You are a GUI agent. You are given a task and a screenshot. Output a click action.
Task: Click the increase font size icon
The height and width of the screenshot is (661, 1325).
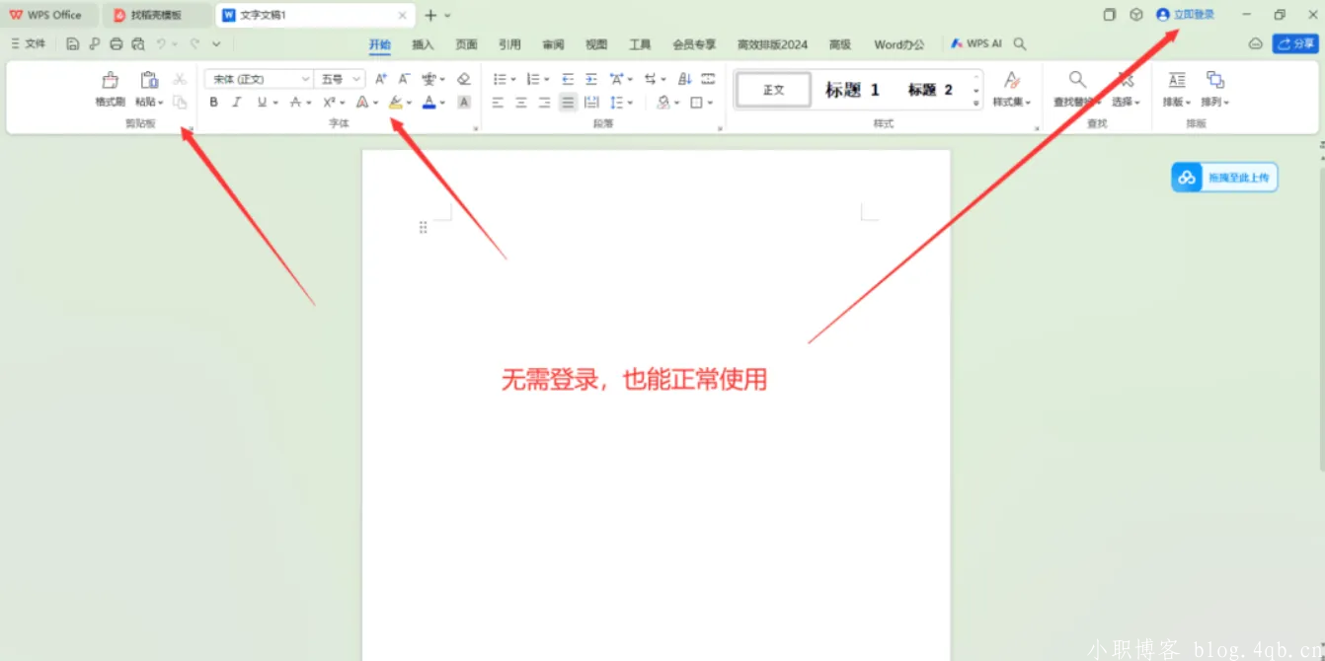pos(380,79)
